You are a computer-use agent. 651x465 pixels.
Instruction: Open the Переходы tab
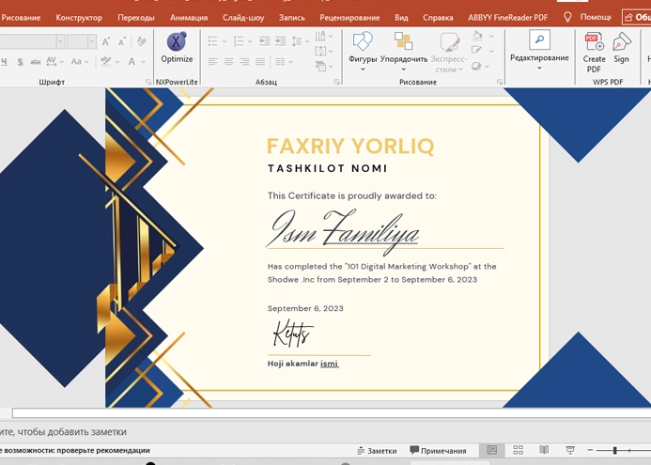(x=136, y=18)
